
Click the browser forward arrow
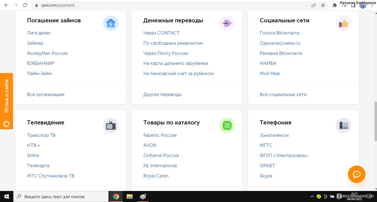point(16,5)
